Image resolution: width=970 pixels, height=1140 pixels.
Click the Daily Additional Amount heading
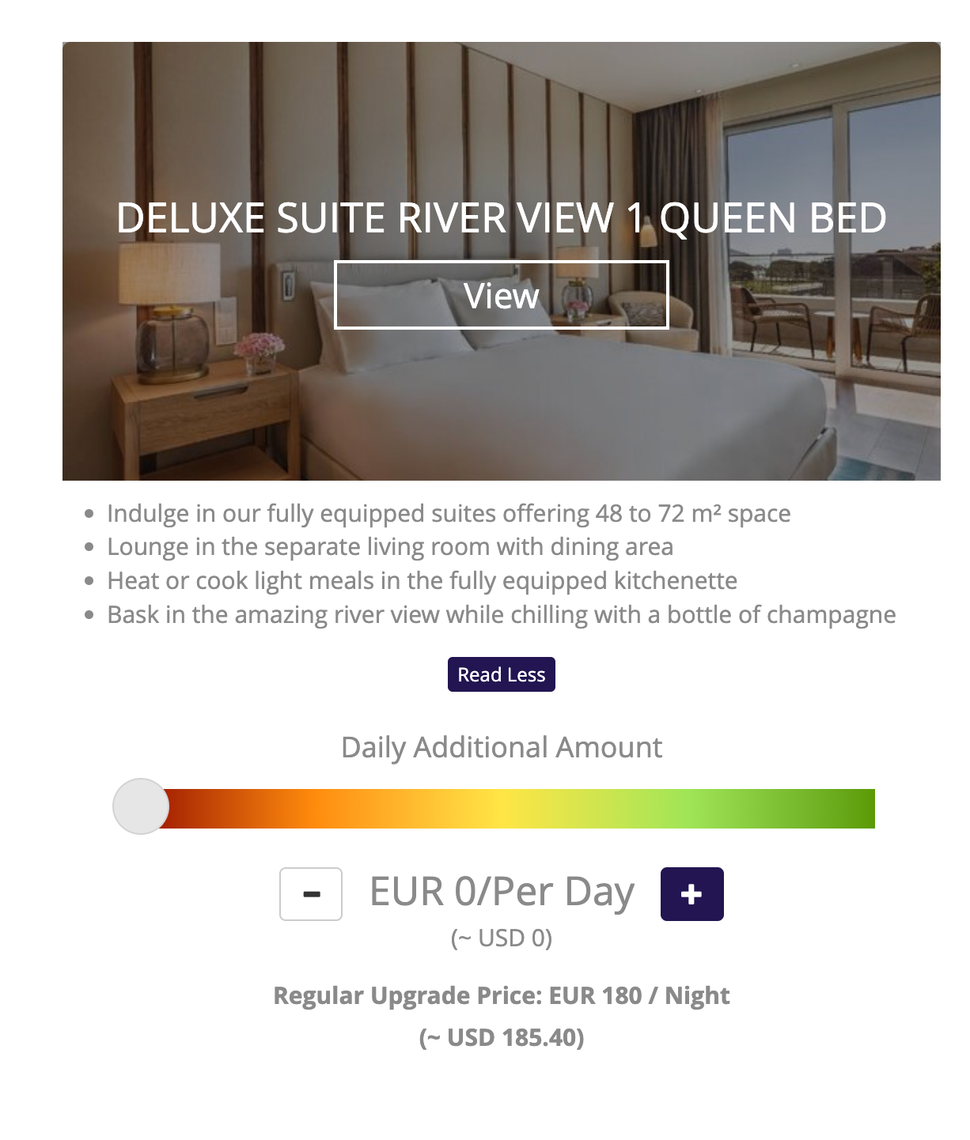tap(502, 746)
